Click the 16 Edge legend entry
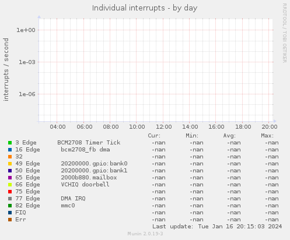290x240 pixels. click(27, 150)
